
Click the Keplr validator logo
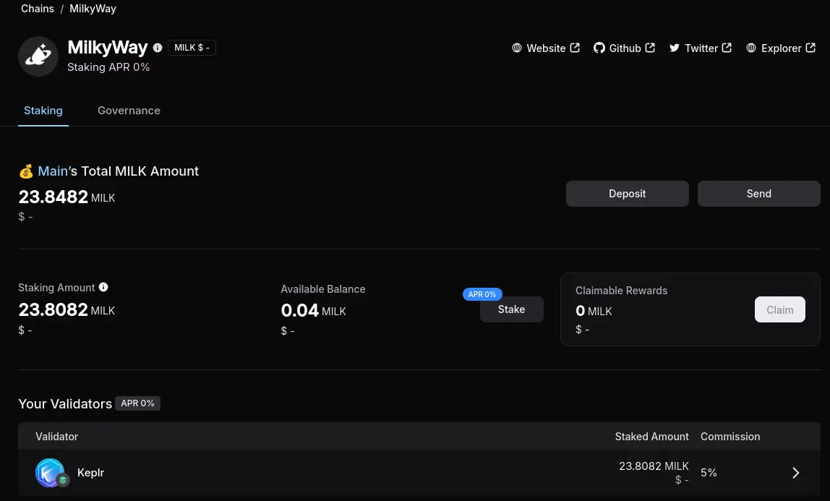[49, 472]
